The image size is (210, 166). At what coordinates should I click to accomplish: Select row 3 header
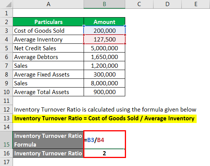[6, 30]
